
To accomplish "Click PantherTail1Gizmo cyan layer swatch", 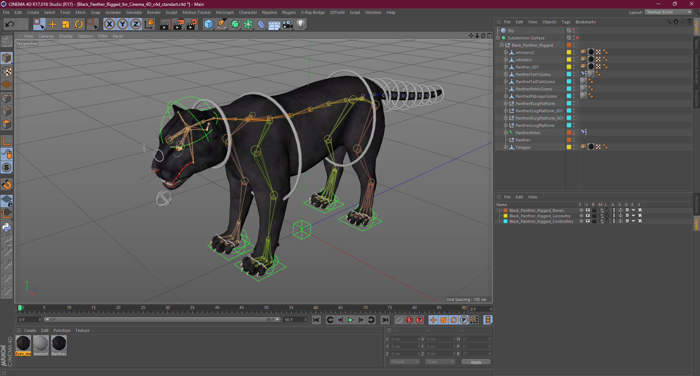I will coord(569,74).
